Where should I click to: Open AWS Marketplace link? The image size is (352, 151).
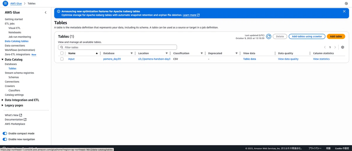(x=15, y=124)
